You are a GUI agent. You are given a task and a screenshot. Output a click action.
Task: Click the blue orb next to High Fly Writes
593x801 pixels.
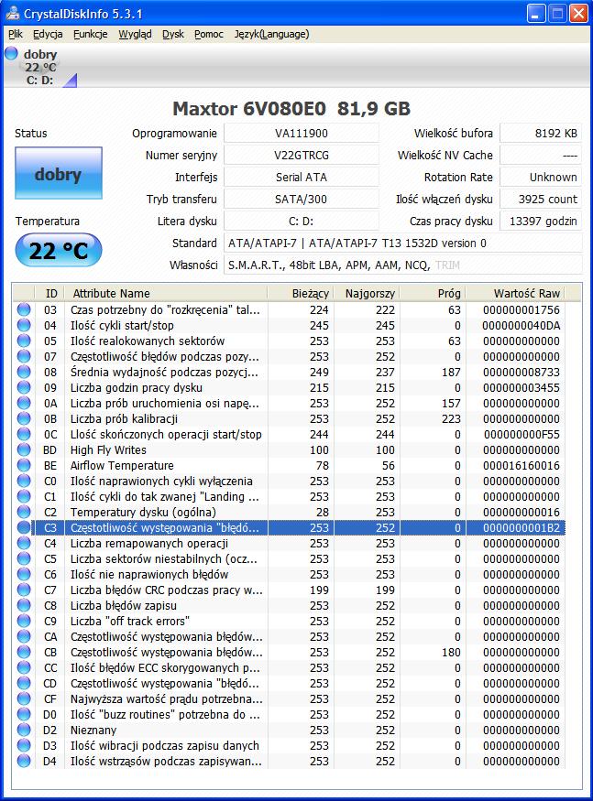pos(24,449)
